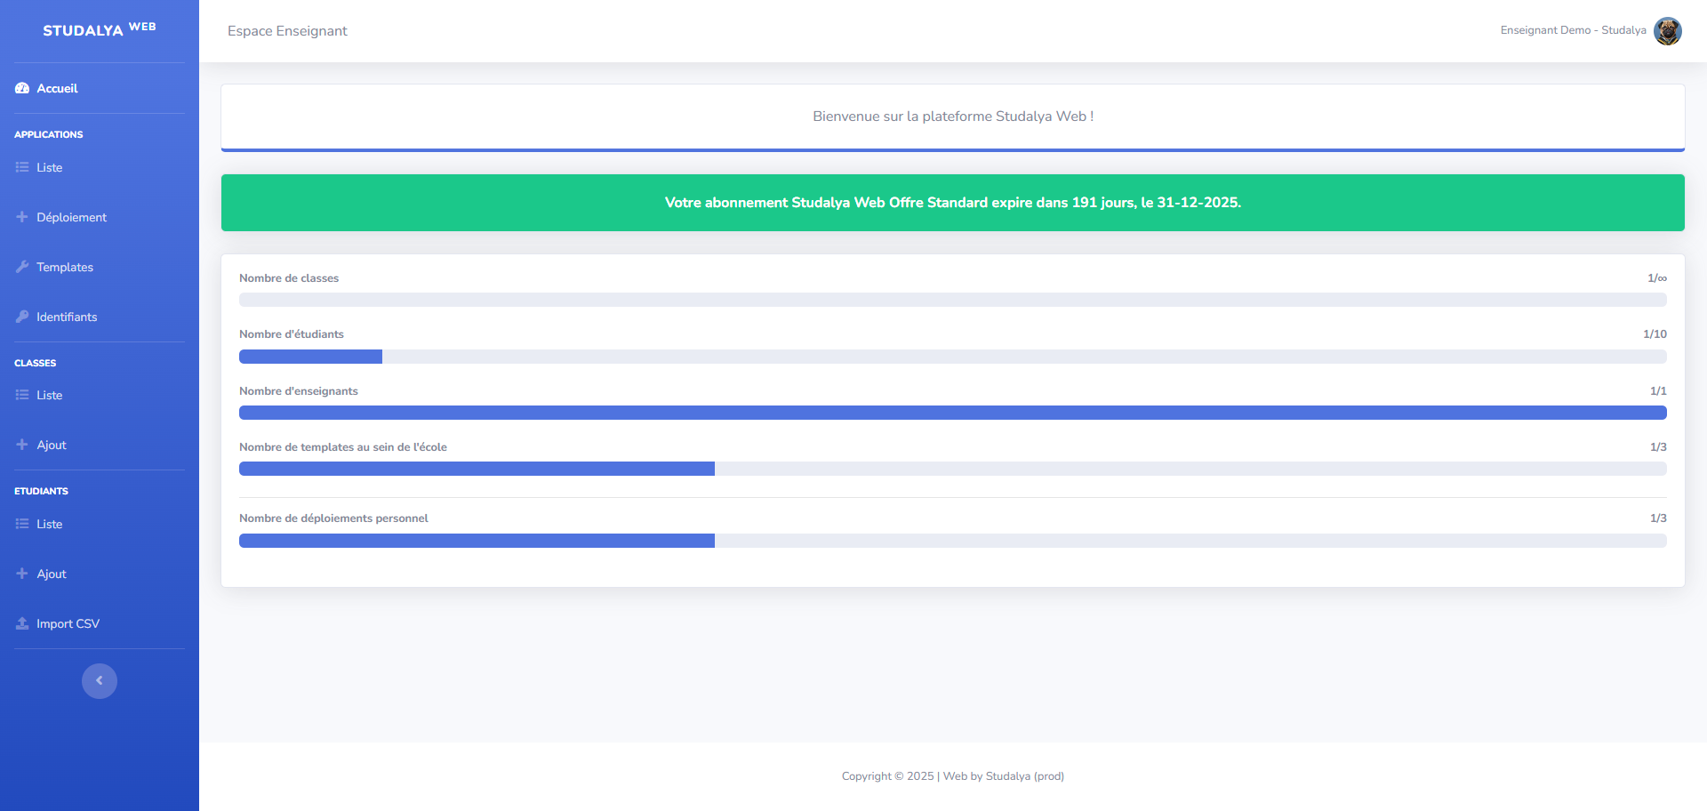The image size is (1707, 811).
Task: Open the Identifiants menu item
Action: pos(100,317)
